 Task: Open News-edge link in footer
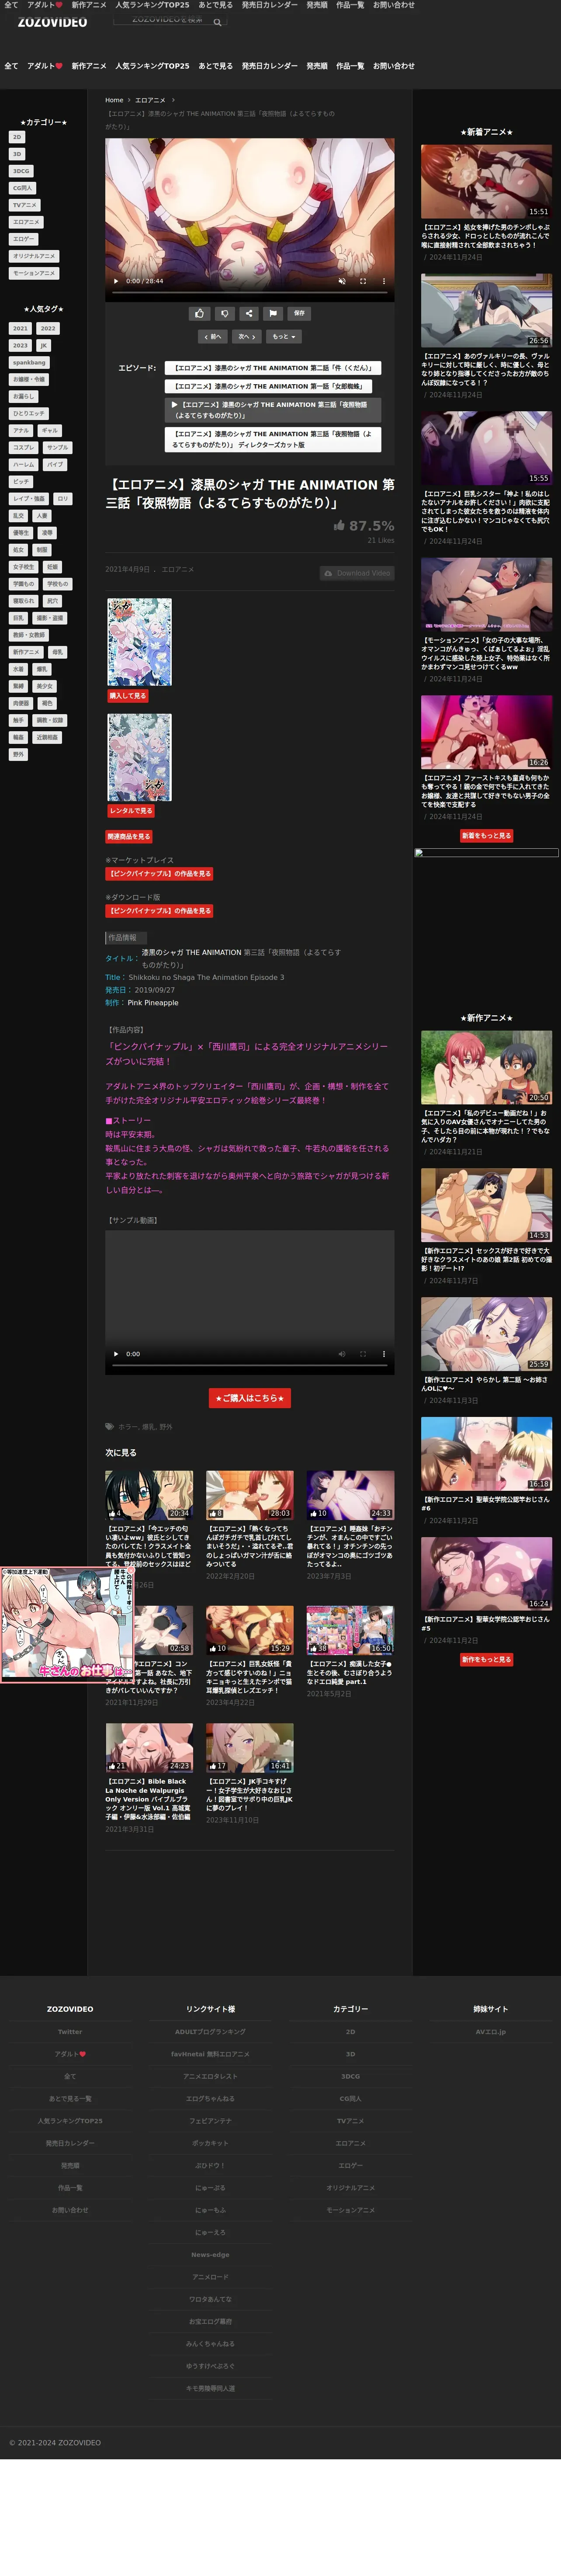[x=210, y=2255]
